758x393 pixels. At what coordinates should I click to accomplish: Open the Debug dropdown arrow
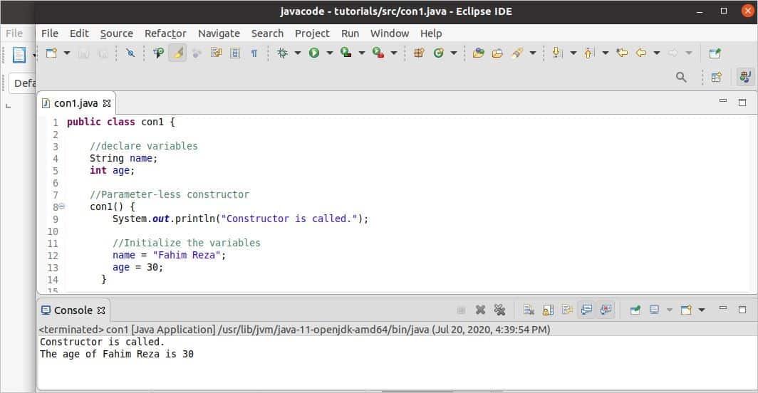[x=298, y=53]
